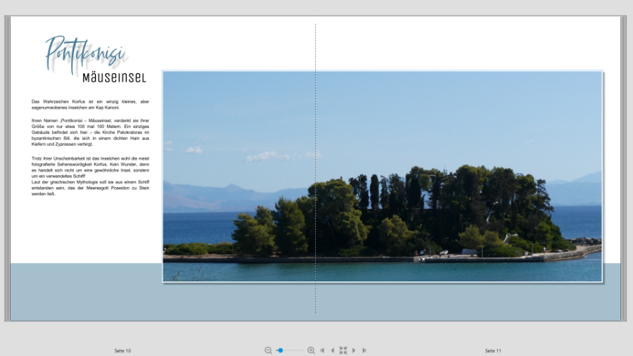Jump to the first page
The width and height of the screenshot is (633, 356).
click(322, 350)
